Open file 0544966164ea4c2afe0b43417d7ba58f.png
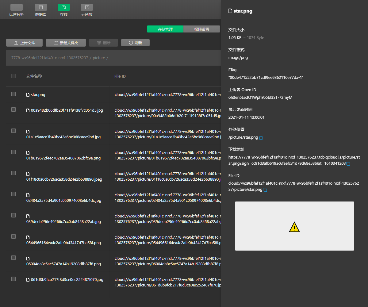The height and width of the screenshot is (307, 368). [63, 243]
